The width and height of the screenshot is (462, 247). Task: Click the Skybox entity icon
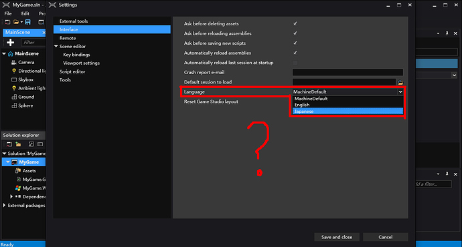coord(14,79)
